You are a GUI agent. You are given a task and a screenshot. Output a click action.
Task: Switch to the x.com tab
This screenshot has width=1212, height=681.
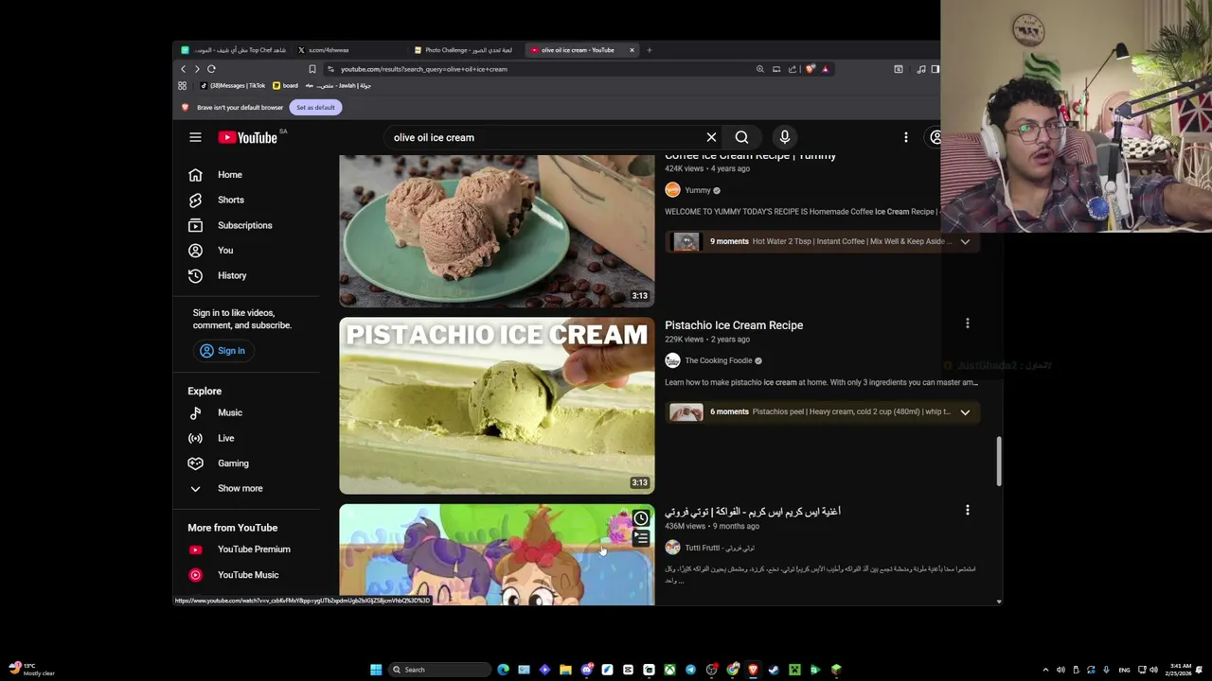(x=350, y=50)
